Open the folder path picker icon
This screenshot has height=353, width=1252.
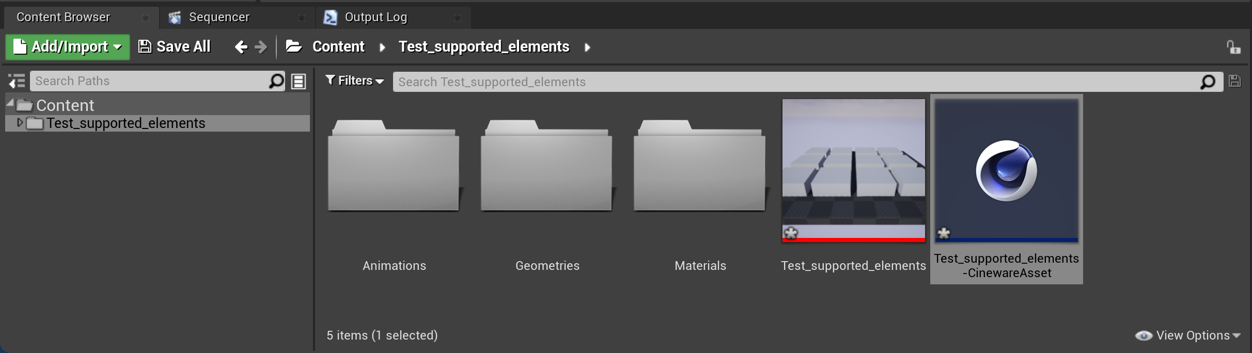294,46
